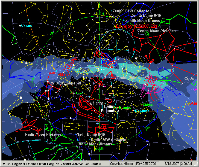Click the VE 2000 label

[96, 104]
